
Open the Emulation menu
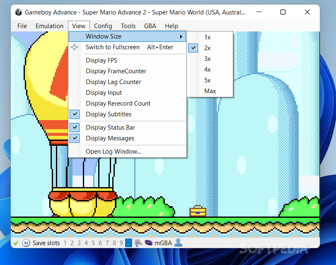click(49, 26)
